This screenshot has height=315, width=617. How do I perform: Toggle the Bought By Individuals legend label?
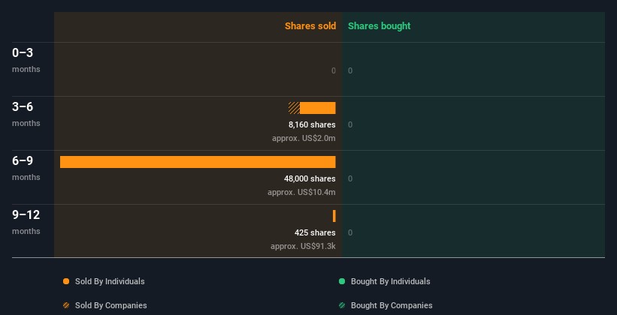tap(390, 282)
